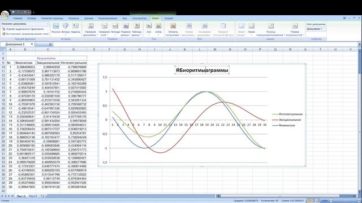Select the Эмоциональное legend entry
362x203 pixels.
click(287, 120)
